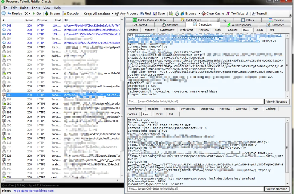Select request WebForms inspector tab
Screen dimensions: 294x194
point(186,30)
